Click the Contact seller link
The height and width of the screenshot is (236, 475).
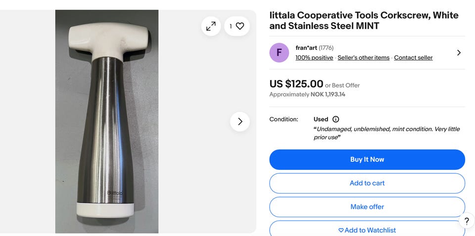point(413,58)
